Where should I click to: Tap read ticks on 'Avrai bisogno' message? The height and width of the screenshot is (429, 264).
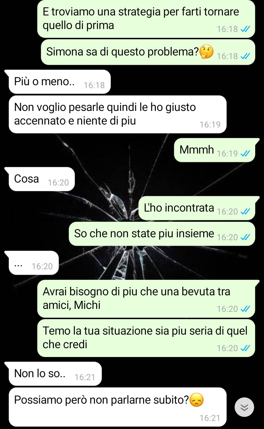point(245,309)
